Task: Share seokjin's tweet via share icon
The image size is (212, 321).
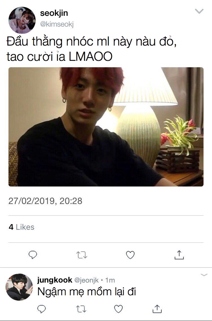Action: coord(179,255)
